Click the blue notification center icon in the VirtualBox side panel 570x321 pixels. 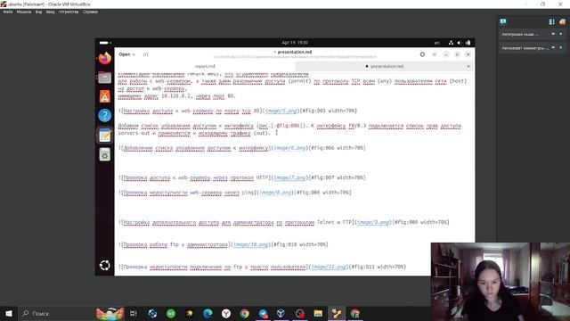[x=503, y=21]
